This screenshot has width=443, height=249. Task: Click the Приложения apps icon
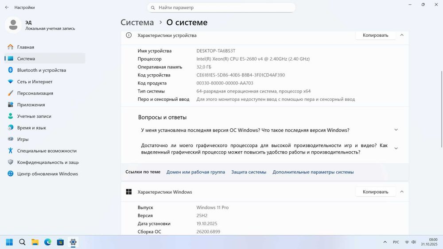click(11, 105)
